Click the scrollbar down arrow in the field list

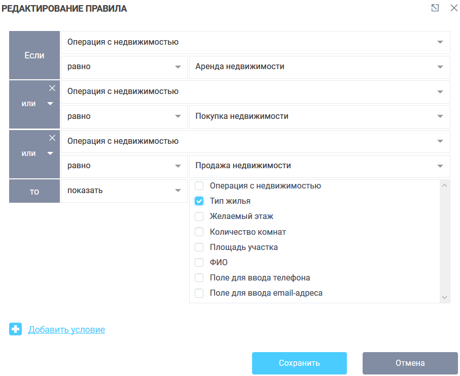(x=445, y=298)
